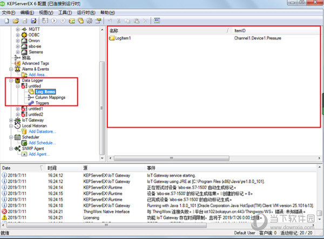The height and width of the screenshot is (239, 324).
Task: Click the Properties toolbar icon
Action: click(x=98, y=21)
